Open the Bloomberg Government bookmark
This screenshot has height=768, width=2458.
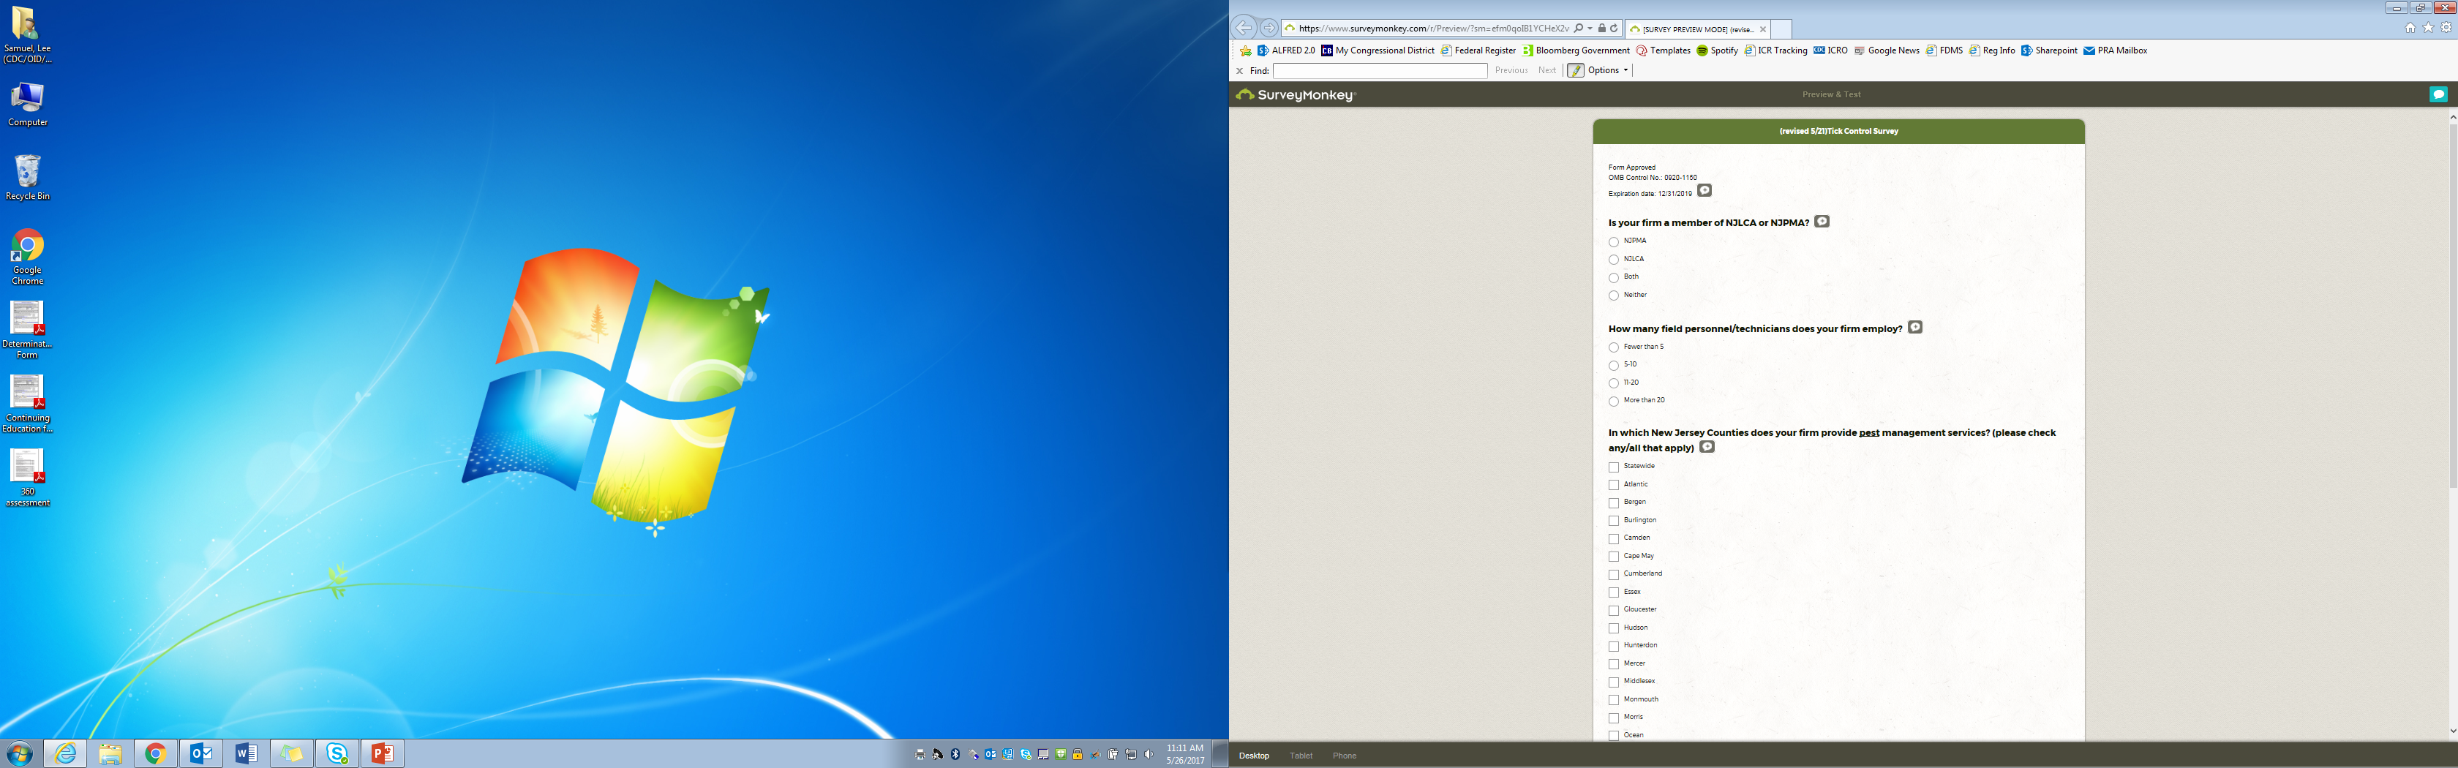1575,50
